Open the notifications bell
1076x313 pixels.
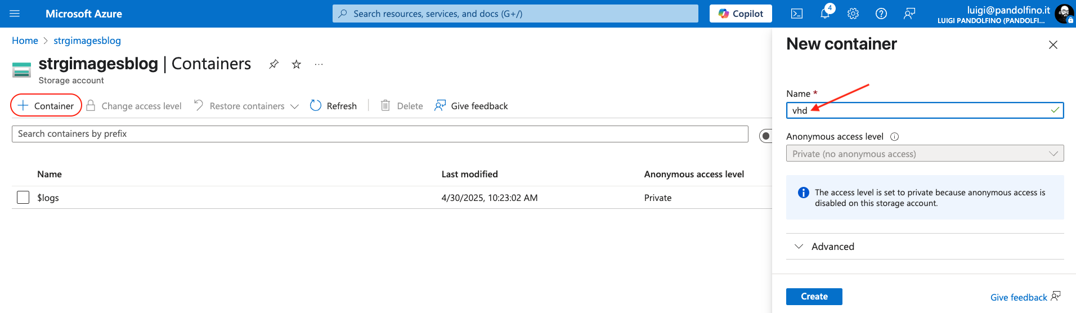click(x=825, y=14)
